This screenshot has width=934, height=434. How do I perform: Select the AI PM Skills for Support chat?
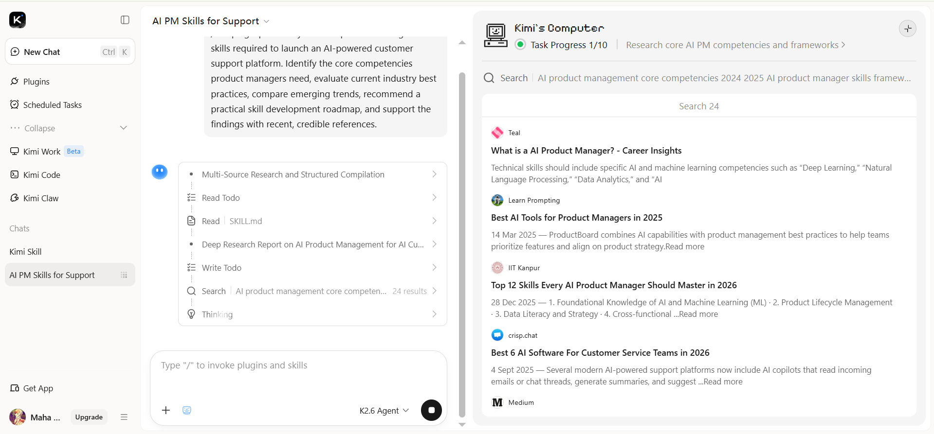(x=70, y=275)
